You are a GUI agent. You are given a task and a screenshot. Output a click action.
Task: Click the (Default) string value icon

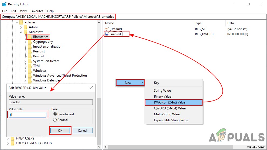coord(107,29)
